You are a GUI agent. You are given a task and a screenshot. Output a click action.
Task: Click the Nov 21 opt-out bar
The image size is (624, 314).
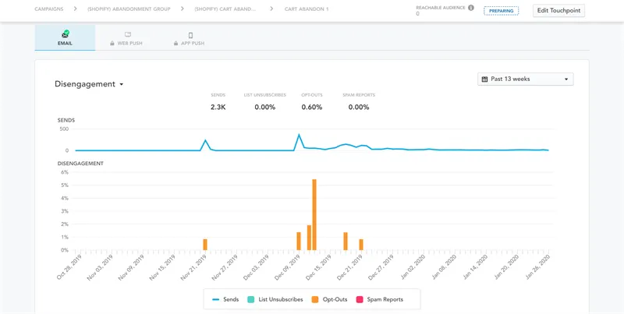[205, 245]
